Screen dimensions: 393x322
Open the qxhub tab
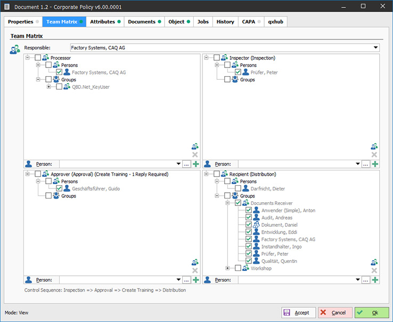coord(276,22)
